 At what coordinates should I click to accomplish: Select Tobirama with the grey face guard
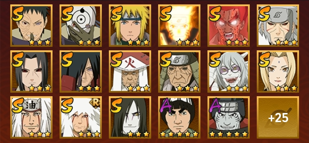278,26
